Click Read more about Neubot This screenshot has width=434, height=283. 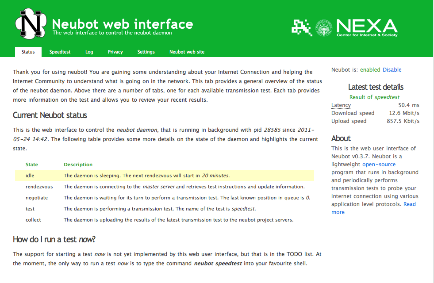click(x=409, y=204)
